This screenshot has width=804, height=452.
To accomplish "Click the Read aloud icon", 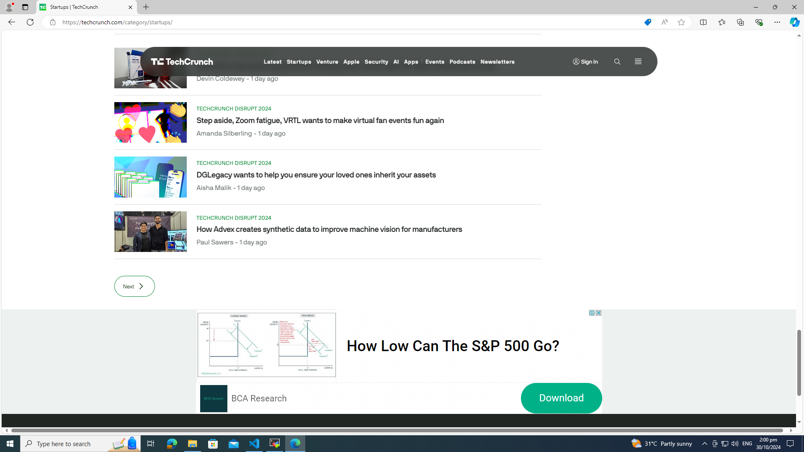I will [665, 22].
